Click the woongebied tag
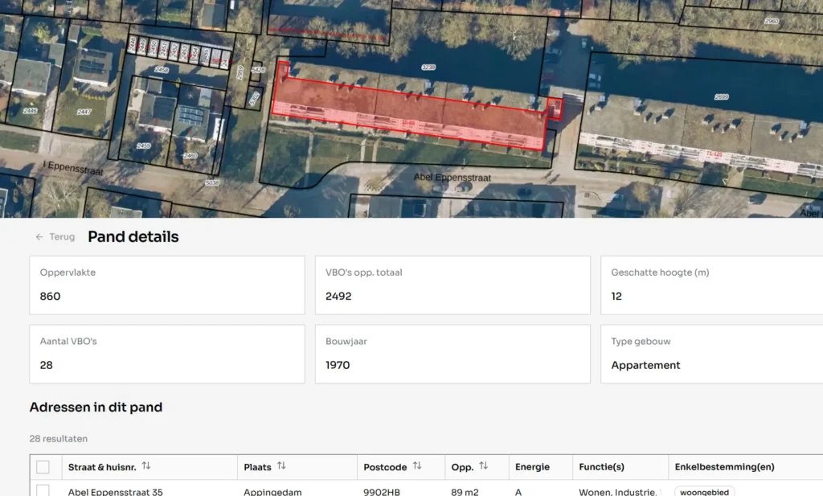823x496 pixels. click(704, 491)
